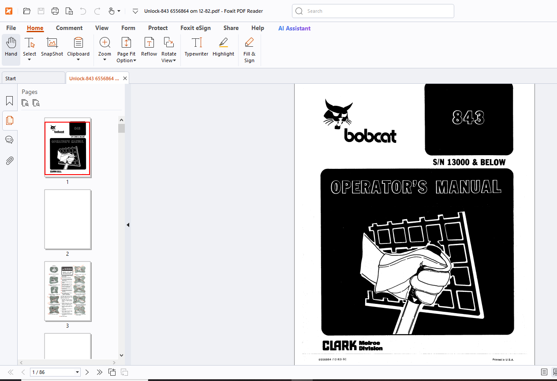Click the Zoom magnifier tool
Viewport: 557px width, 381px height.
click(x=105, y=46)
